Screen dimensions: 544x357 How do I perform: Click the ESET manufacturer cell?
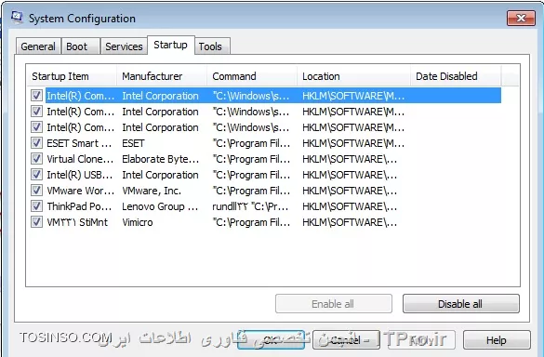[x=133, y=143]
